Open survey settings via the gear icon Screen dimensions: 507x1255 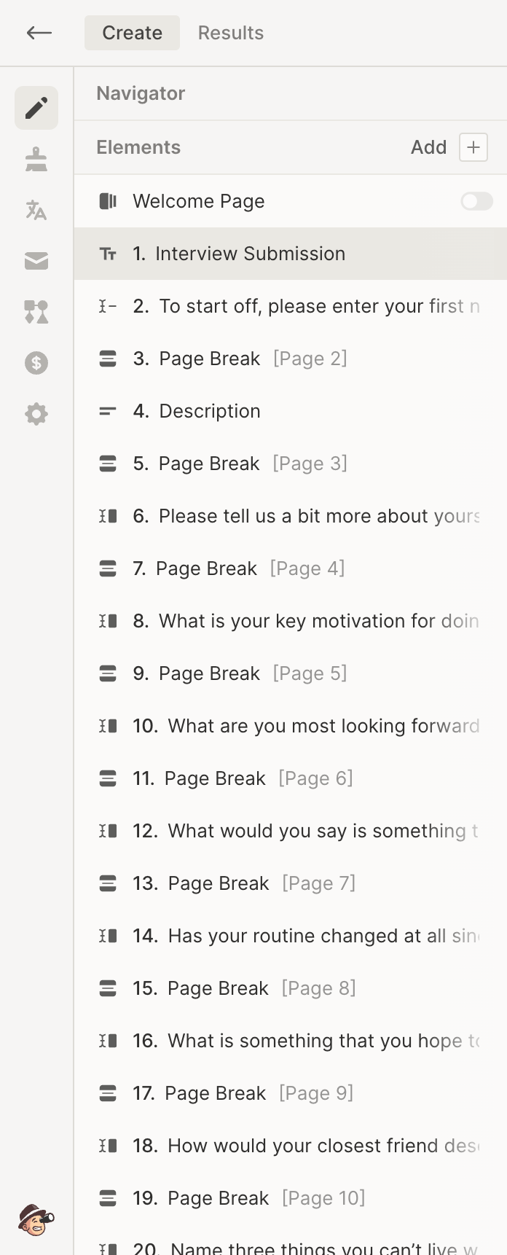[36, 414]
